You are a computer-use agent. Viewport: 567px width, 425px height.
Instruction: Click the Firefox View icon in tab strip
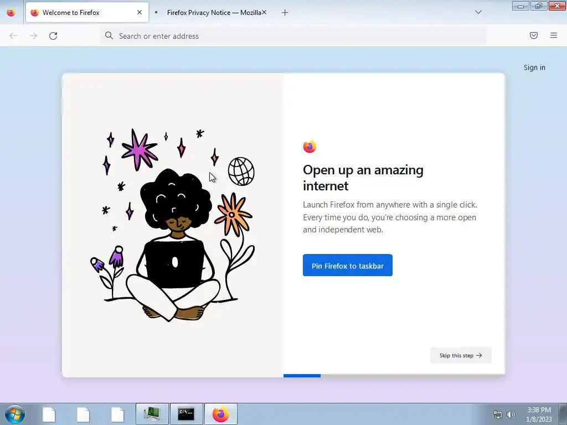[11, 13]
